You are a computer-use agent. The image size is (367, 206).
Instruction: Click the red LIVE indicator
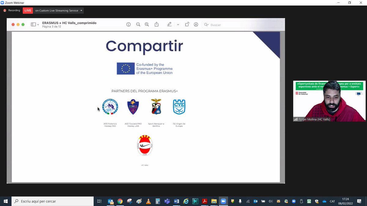coord(28,10)
